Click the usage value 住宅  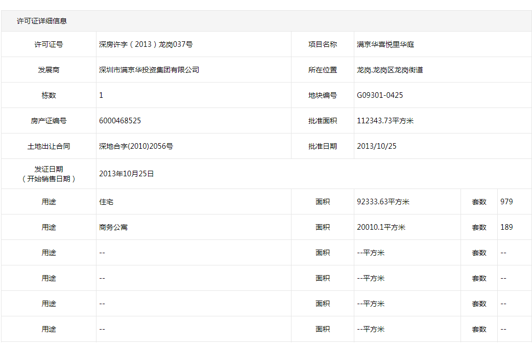[x=106, y=202]
